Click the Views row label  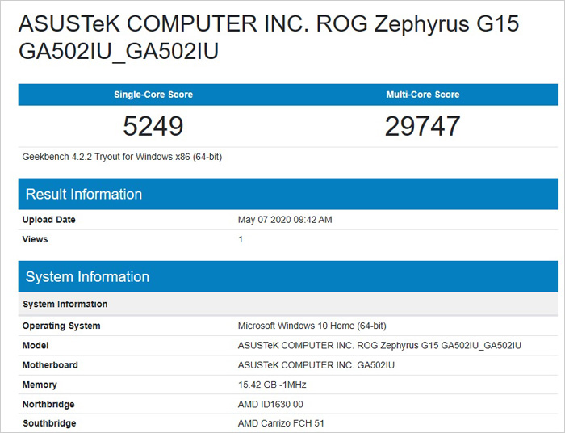[x=35, y=239]
